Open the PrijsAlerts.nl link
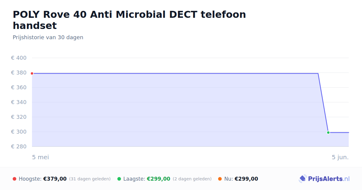This screenshot has height=190, width=362. pyautogui.click(x=324, y=179)
